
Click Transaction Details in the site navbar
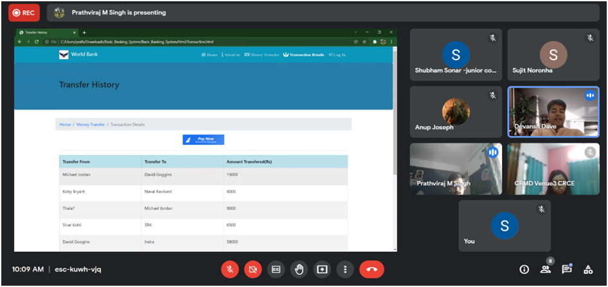[303, 55]
